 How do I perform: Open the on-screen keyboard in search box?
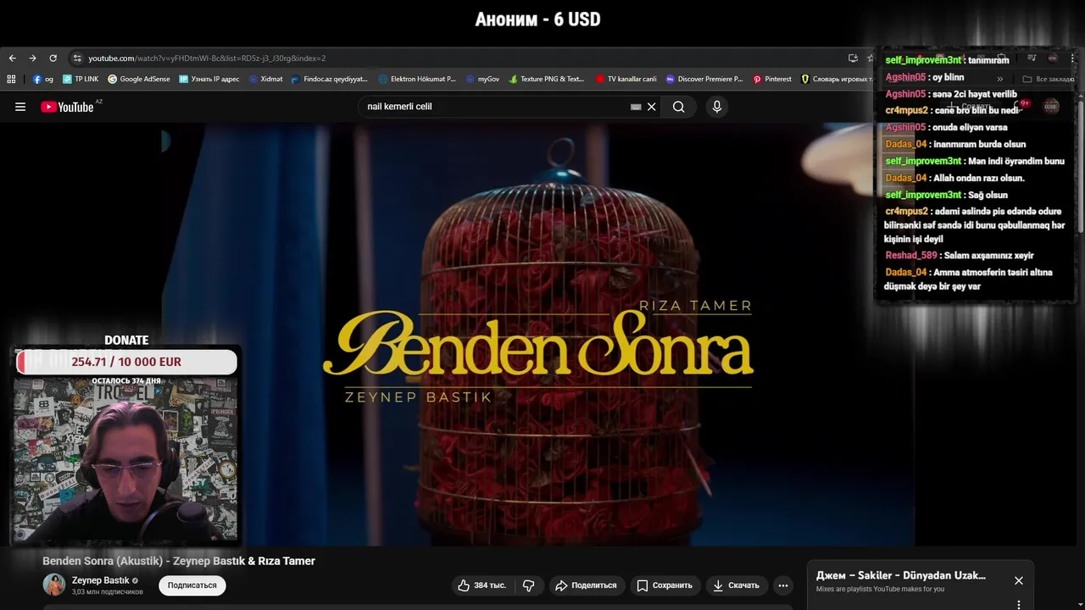pos(636,107)
